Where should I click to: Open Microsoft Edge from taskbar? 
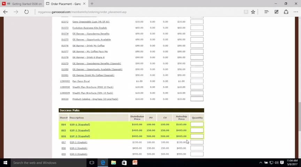103,162
